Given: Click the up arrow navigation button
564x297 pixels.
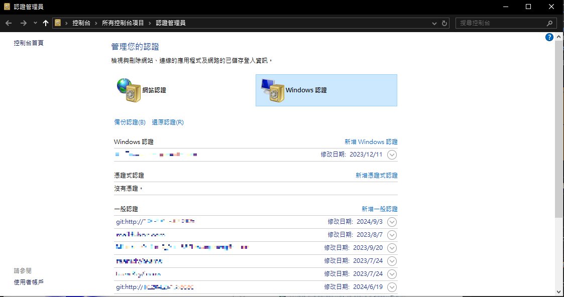Looking at the screenshot, I should [x=46, y=23].
